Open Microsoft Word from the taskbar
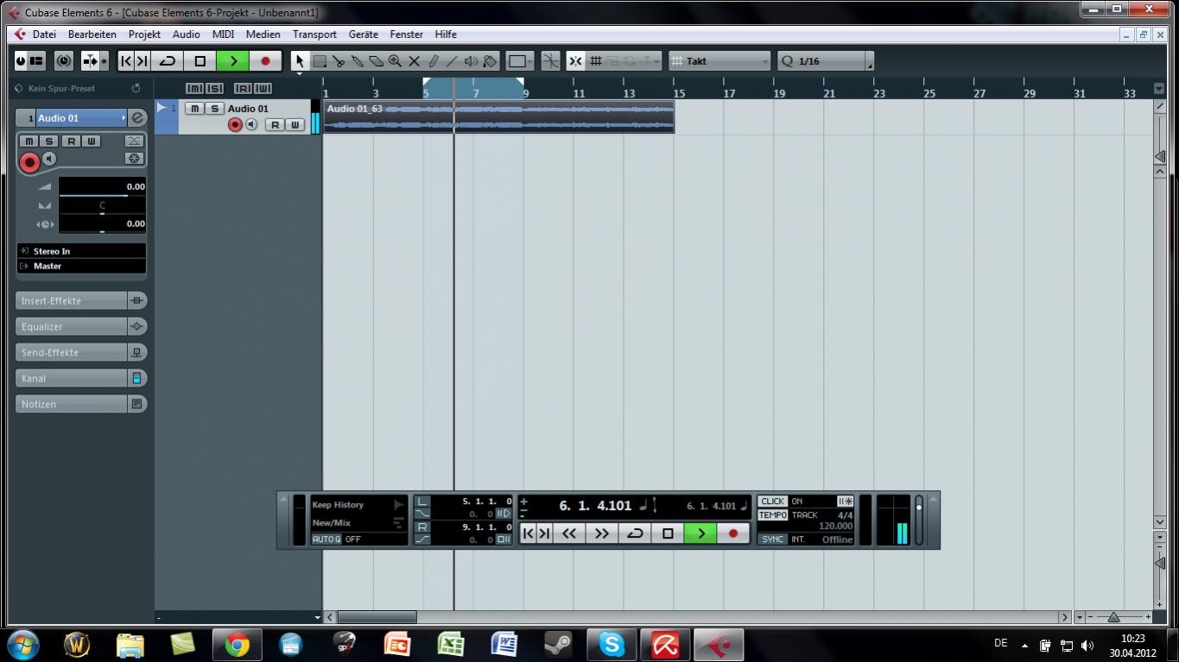The width and height of the screenshot is (1179, 662). (504, 645)
